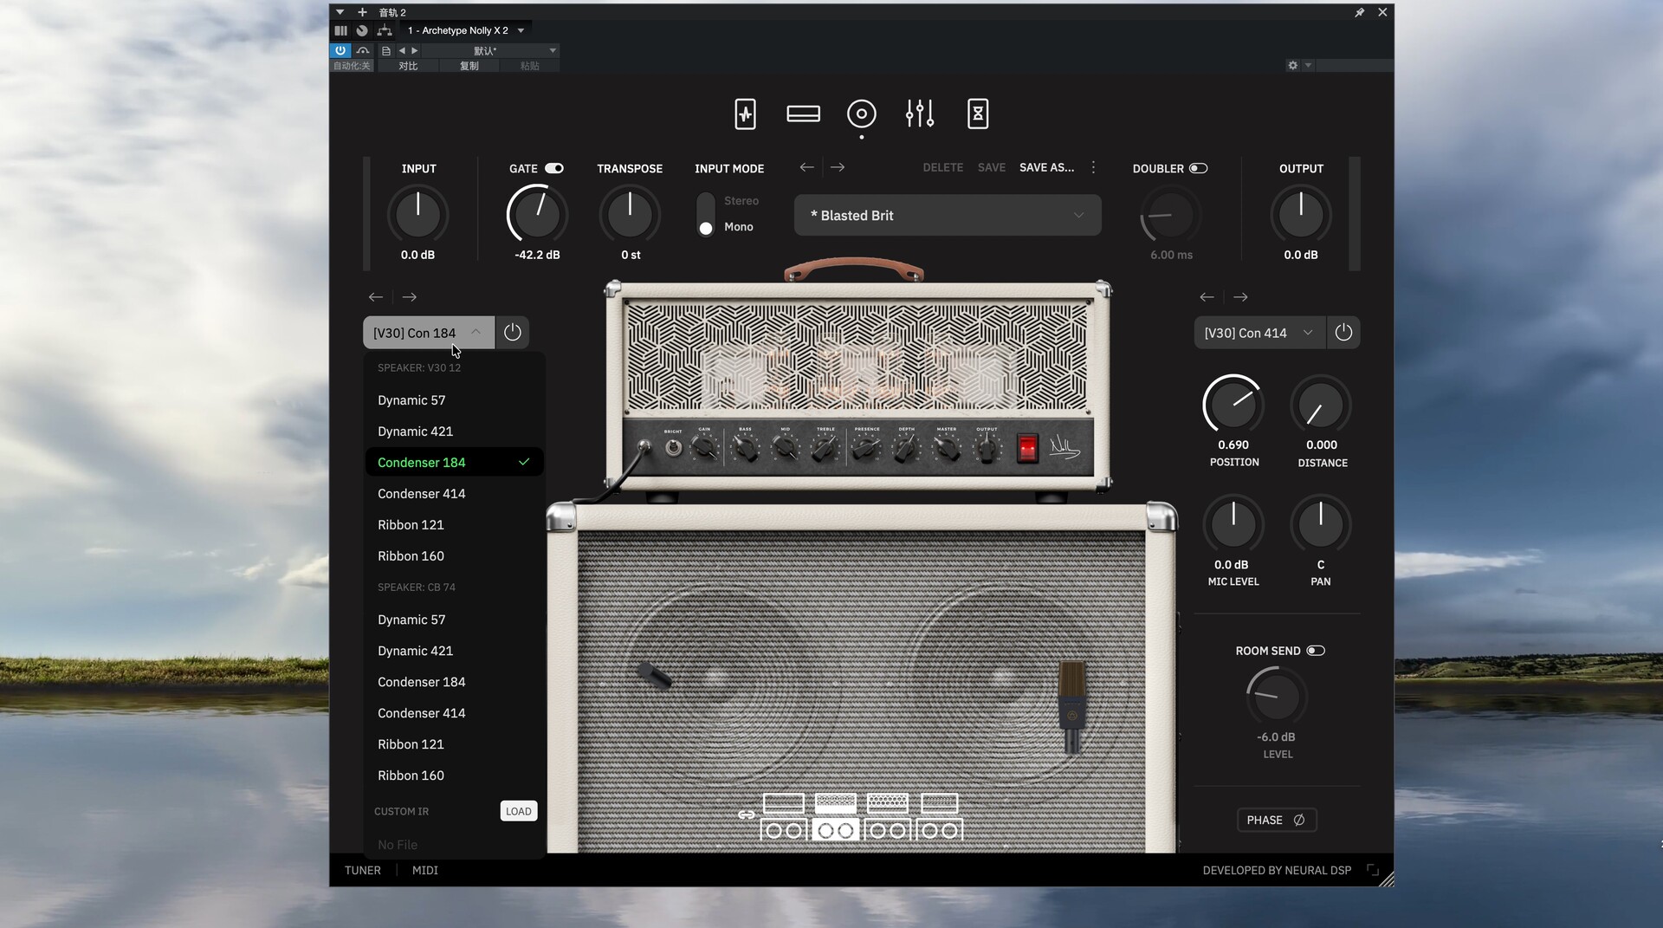This screenshot has height=928, width=1663.
Task: Expand the Blasted Brit preset dropdown
Action: 948,216
